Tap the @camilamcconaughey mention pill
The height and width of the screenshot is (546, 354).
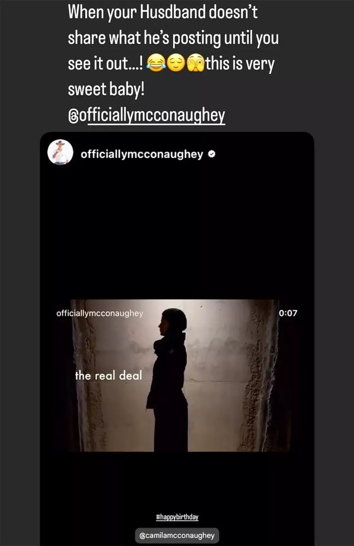click(x=177, y=535)
